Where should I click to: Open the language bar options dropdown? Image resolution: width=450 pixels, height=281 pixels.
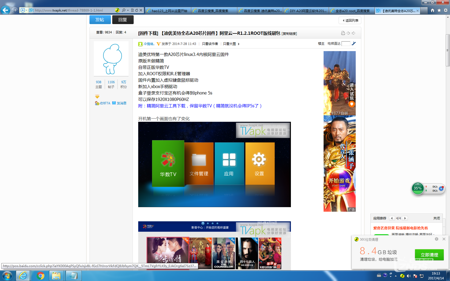point(391,276)
